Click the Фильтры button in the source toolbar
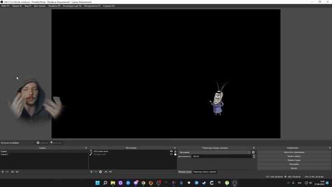 tap(56, 143)
